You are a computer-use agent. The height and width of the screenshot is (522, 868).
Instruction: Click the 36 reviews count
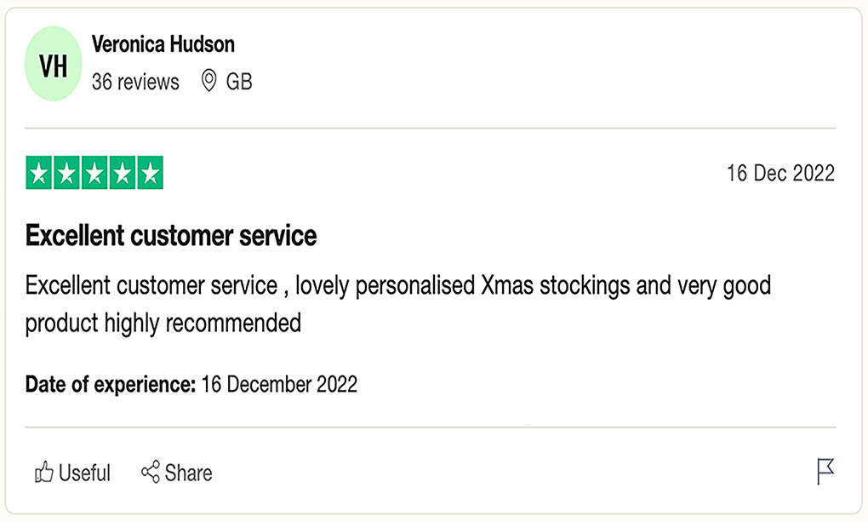click(x=135, y=82)
